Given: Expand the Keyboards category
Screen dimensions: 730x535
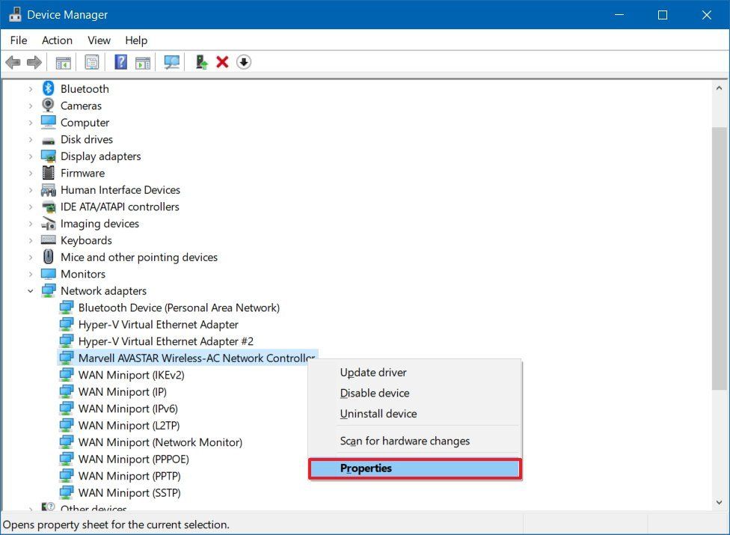Looking at the screenshot, I should [x=30, y=240].
